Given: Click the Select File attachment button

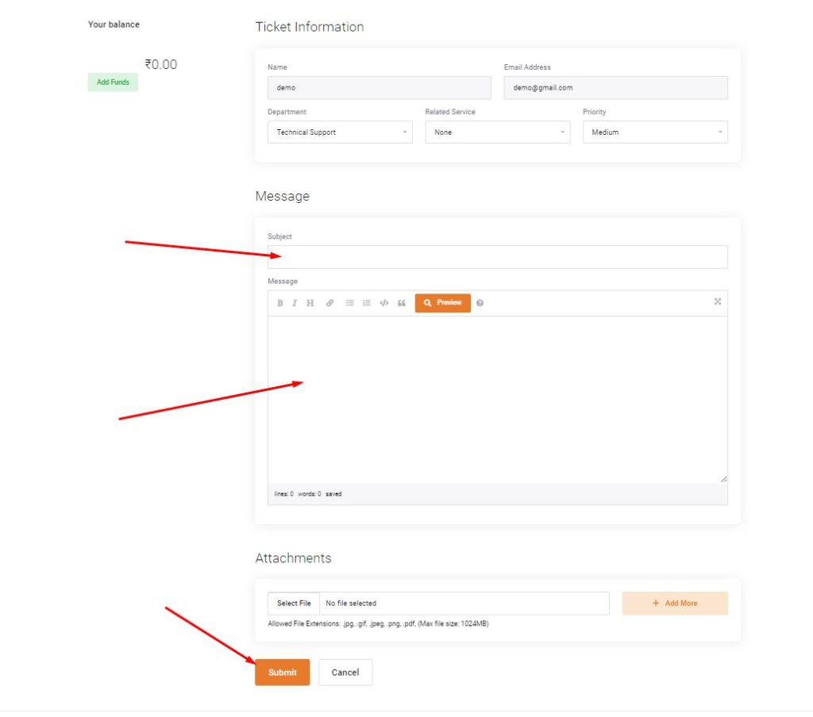Looking at the screenshot, I should [x=294, y=604].
